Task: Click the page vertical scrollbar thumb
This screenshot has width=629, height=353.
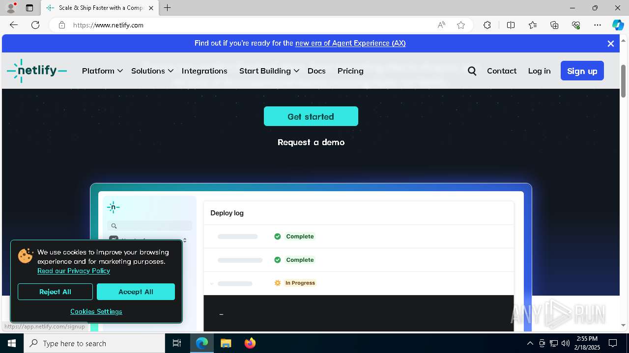Action: [x=624, y=81]
